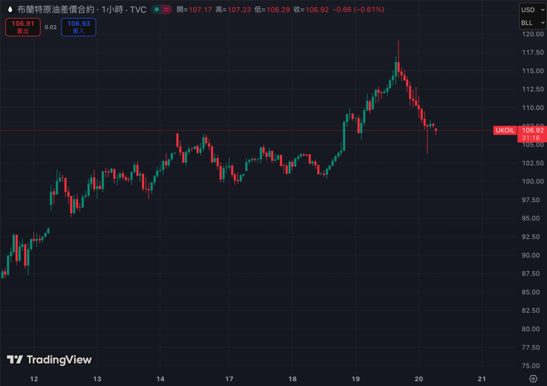Click the 高=107.23 high value
The image size is (547, 386).
coord(233,10)
